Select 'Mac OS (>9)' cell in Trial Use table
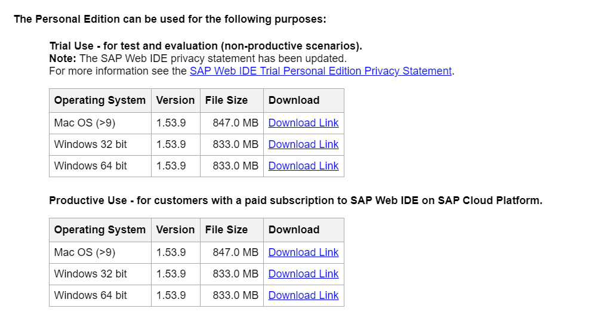Image resolution: width=610 pixels, height=321 pixels. [100, 123]
